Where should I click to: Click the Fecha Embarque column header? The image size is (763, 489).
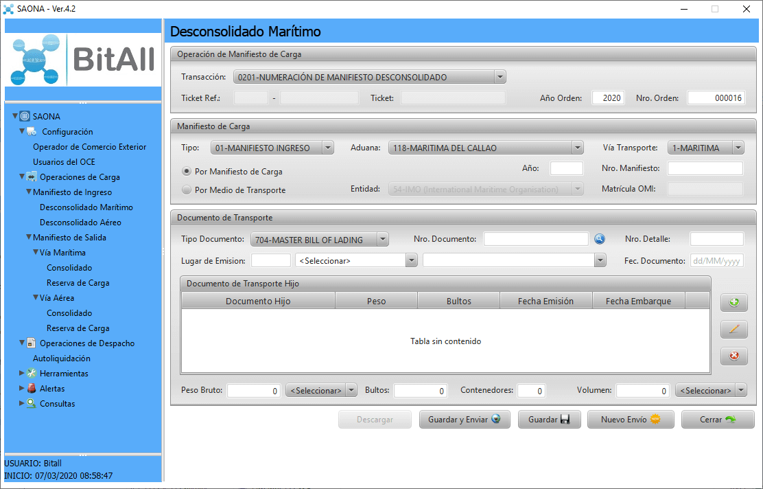click(x=638, y=301)
